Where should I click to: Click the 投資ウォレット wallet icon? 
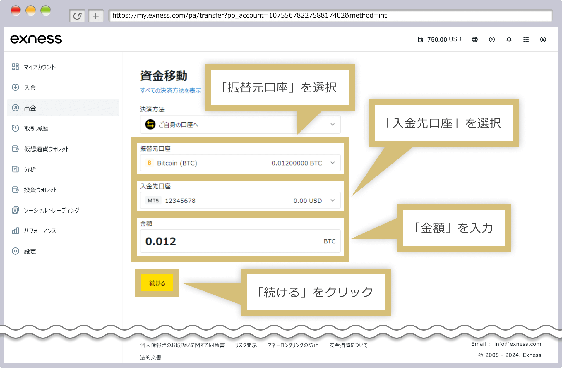point(16,190)
